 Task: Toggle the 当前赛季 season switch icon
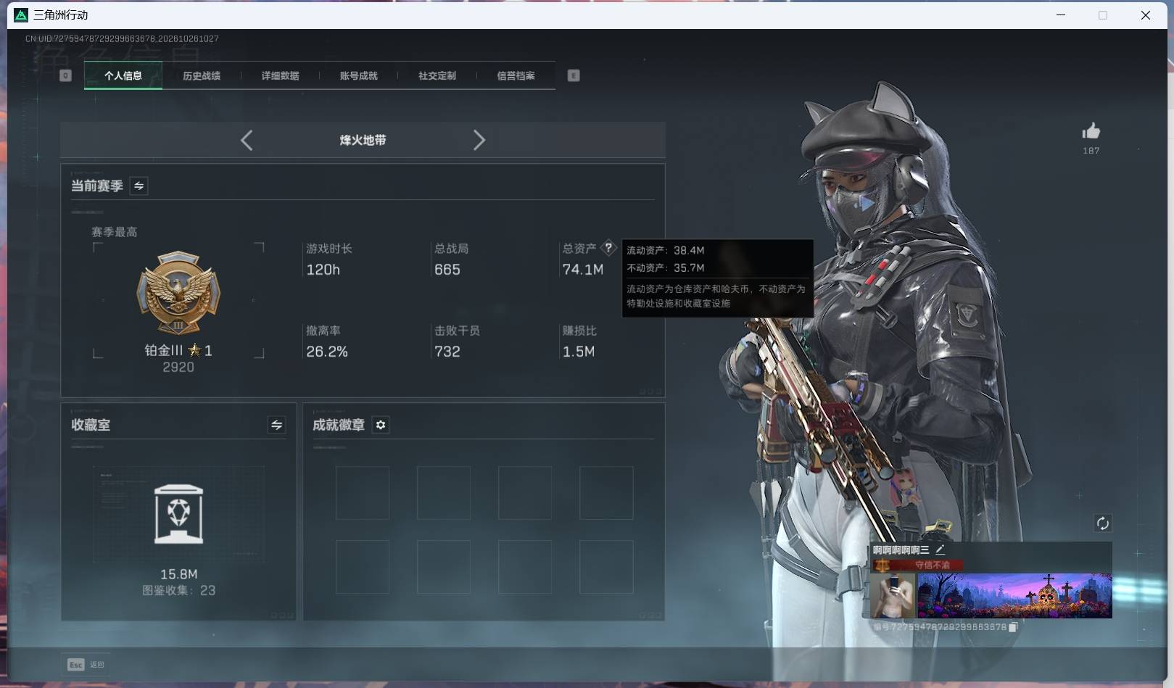click(139, 186)
